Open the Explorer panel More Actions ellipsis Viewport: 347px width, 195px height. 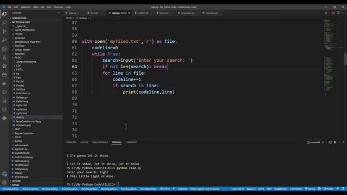(x=59, y=13)
